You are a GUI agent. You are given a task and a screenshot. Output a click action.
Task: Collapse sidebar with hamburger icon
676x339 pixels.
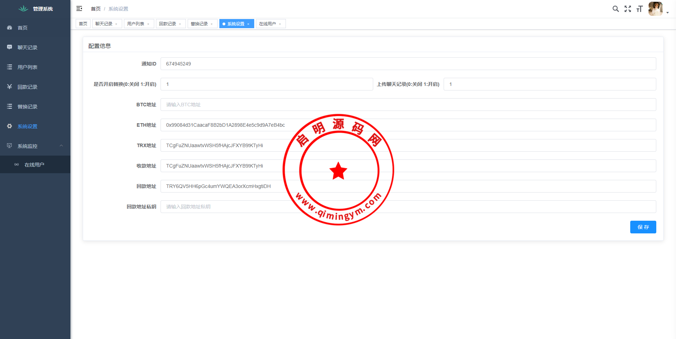click(x=79, y=8)
